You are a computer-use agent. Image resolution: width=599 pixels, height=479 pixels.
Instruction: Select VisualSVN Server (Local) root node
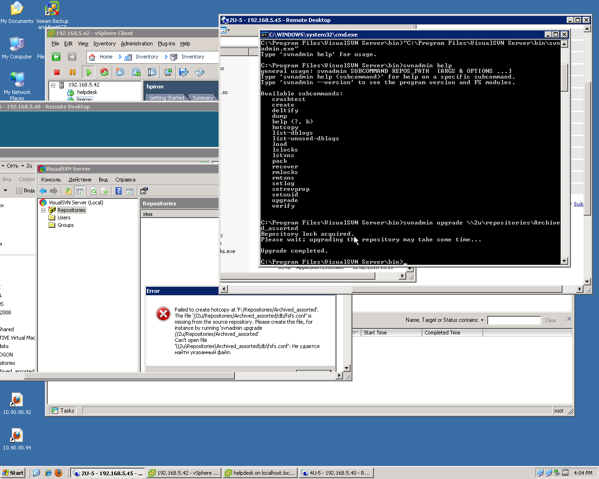point(76,203)
